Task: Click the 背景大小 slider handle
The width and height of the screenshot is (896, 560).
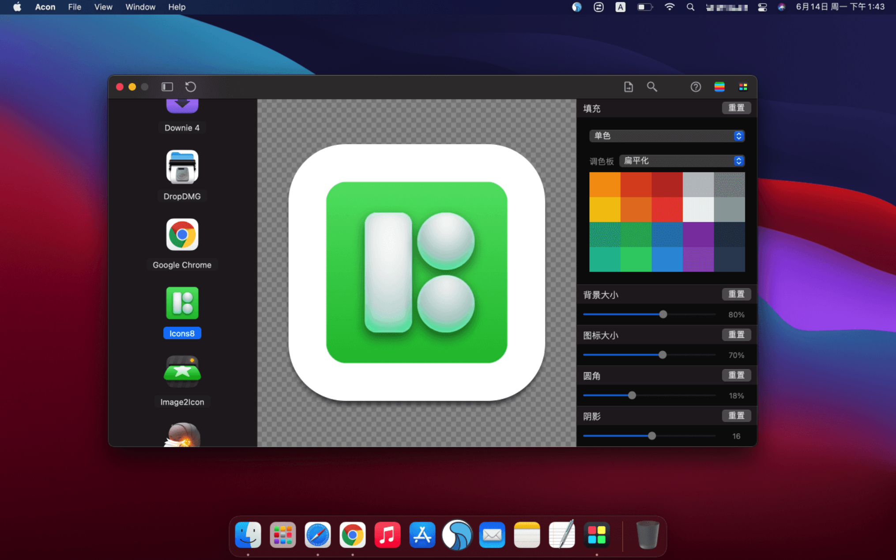Action: click(x=663, y=314)
